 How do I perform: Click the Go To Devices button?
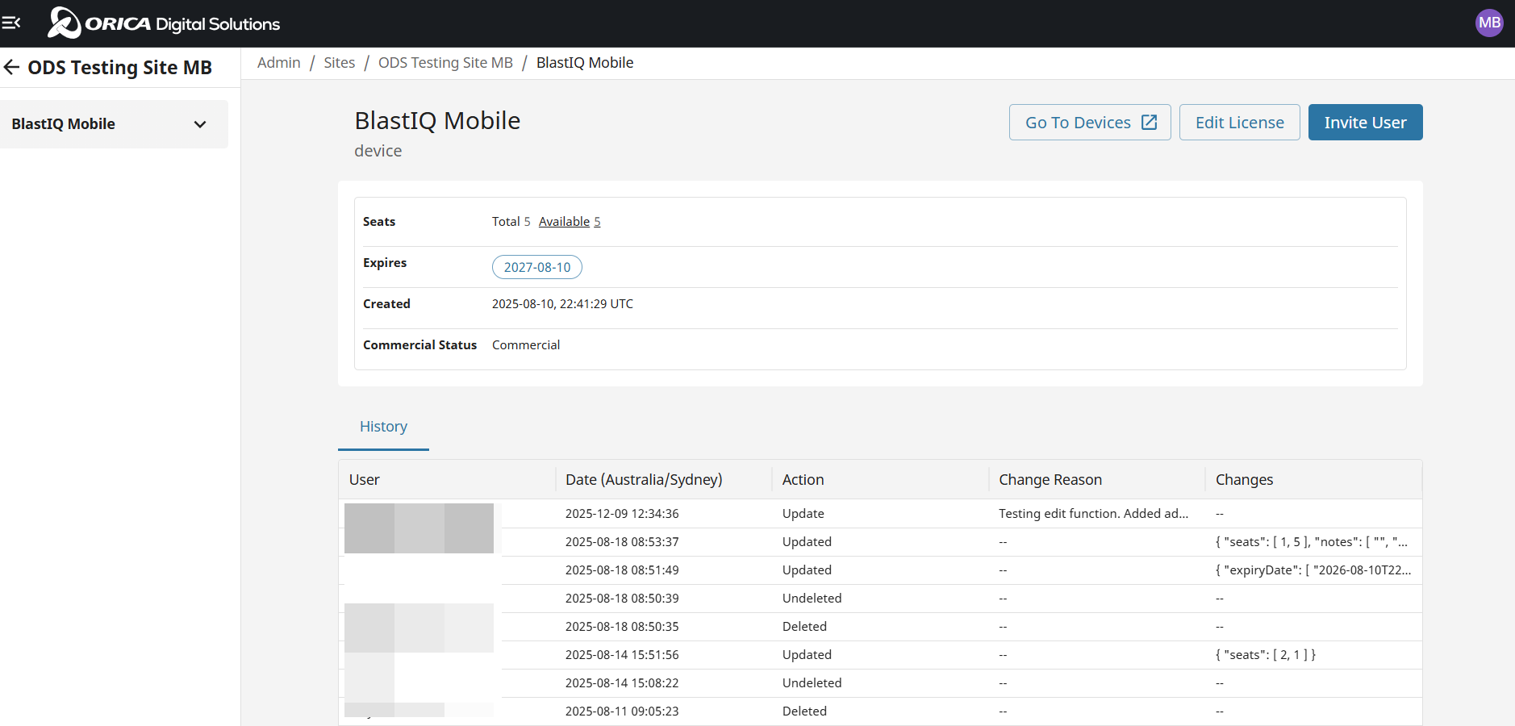[x=1090, y=123]
